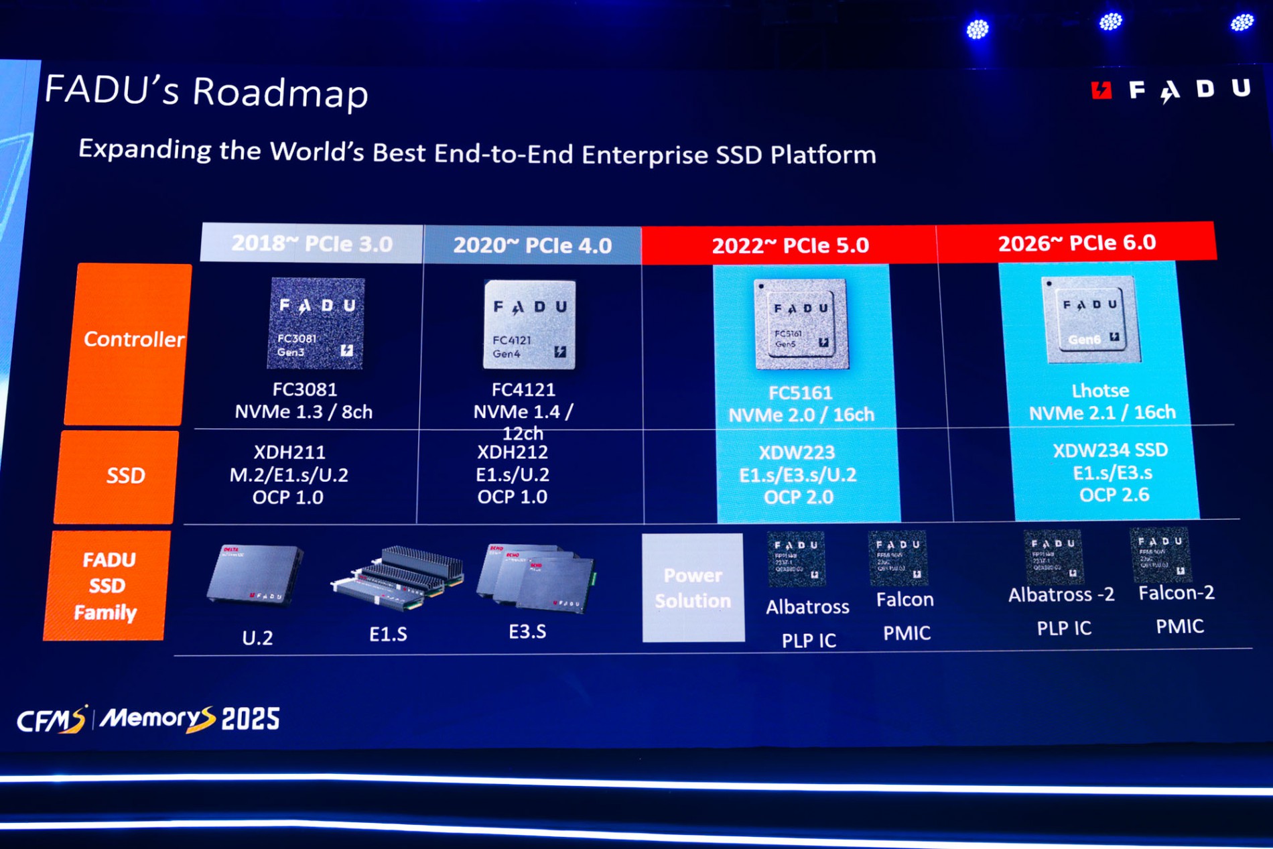
Task: Click the E1.S SSD drives image
Action: [399, 576]
